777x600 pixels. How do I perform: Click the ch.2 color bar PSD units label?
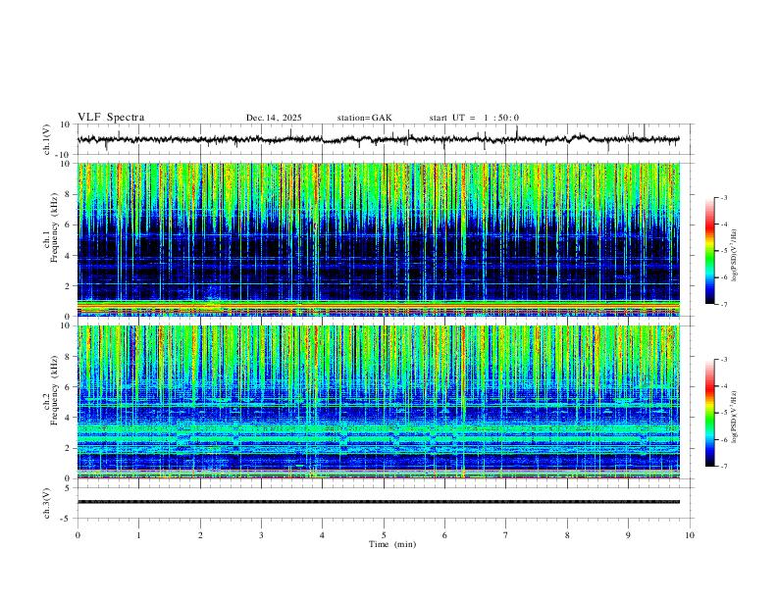point(735,417)
